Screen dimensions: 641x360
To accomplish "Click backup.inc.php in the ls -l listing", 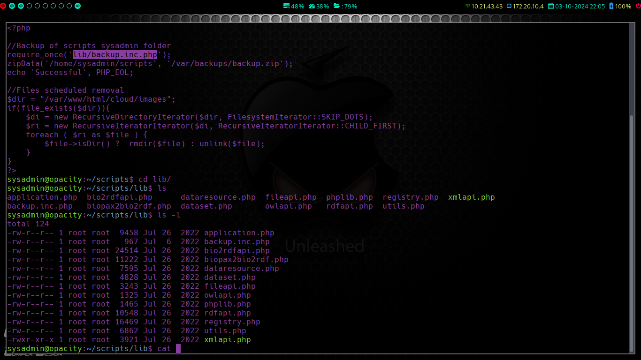I will coord(237,242).
